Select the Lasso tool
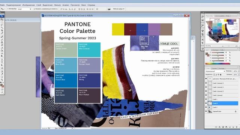 point(2,25)
